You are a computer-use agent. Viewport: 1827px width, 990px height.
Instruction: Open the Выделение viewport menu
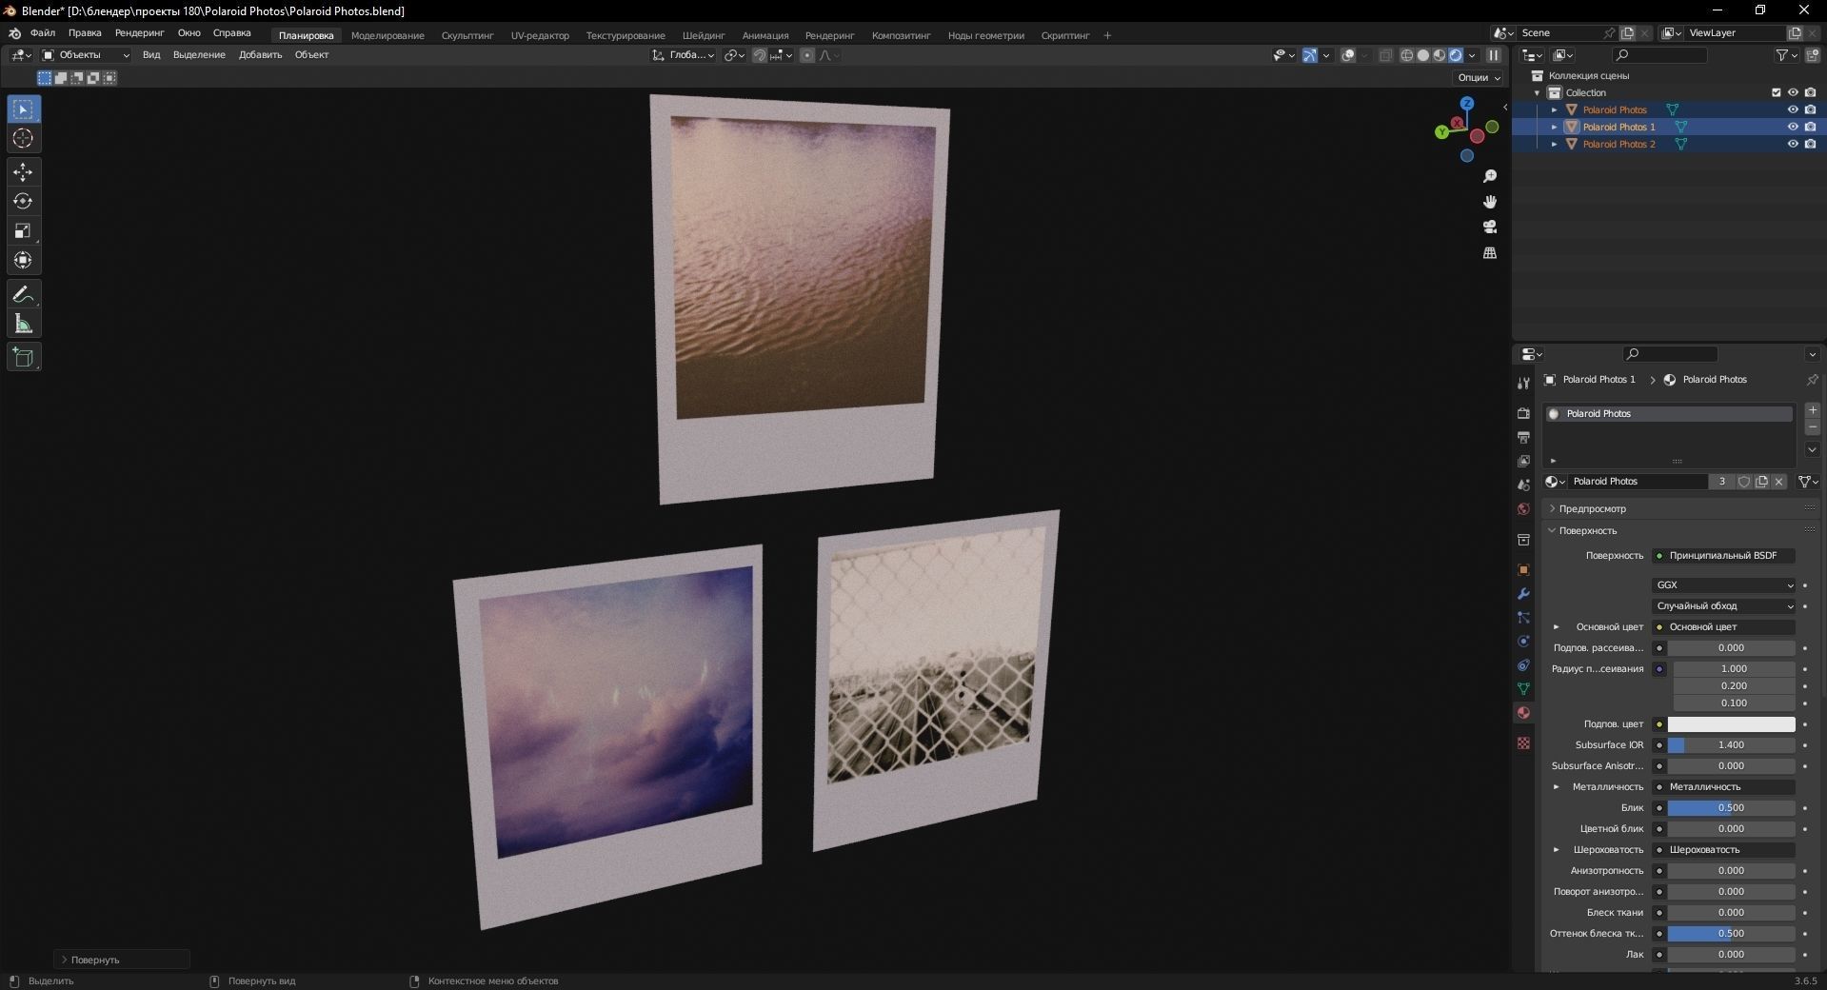[199, 55]
